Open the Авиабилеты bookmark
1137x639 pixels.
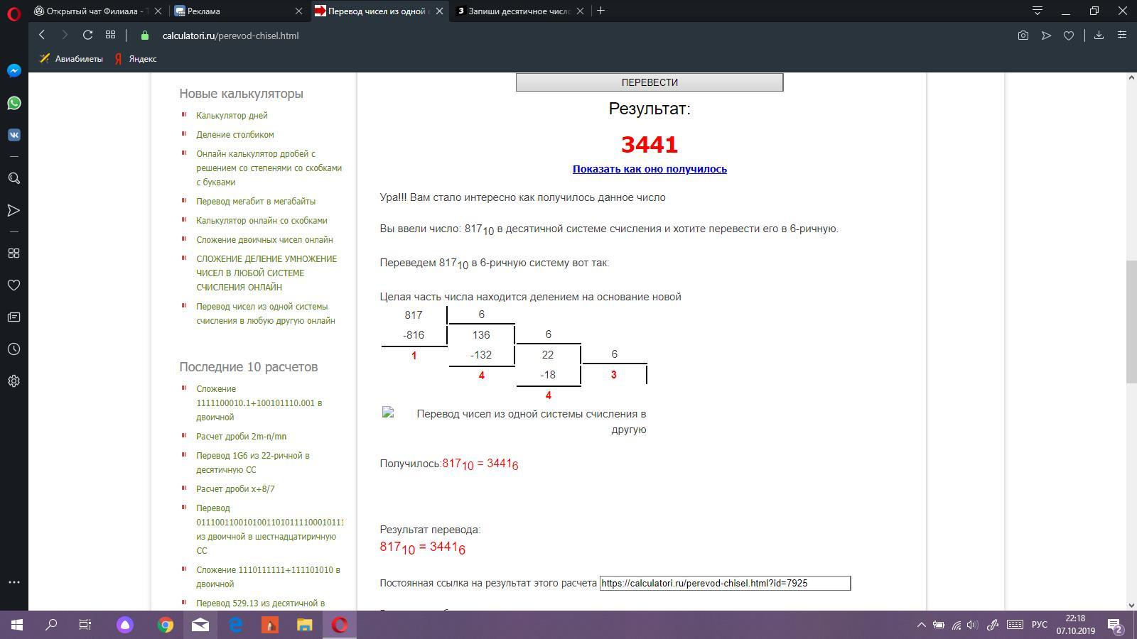click(71, 59)
